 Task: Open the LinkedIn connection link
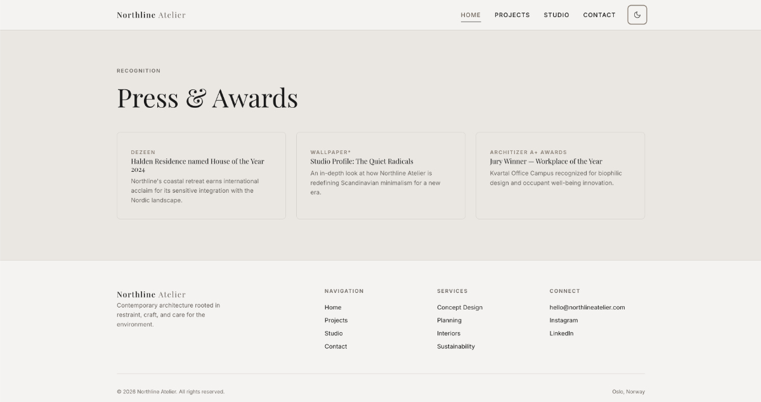click(x=561, y=333)
